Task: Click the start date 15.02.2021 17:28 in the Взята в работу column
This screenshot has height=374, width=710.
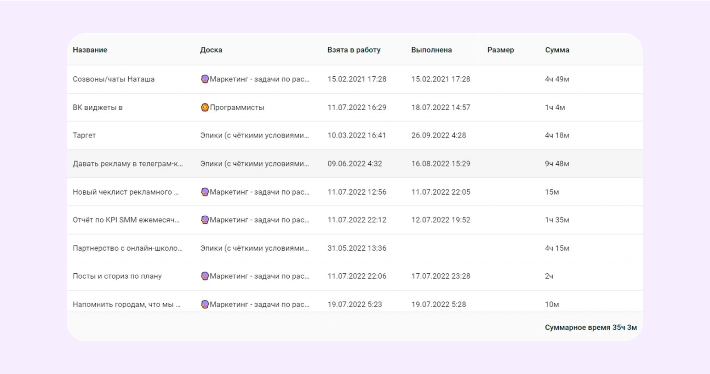Action: coord(357,79)
